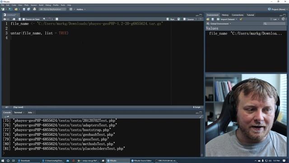
Task: Expand the Source button options arrow
Action: [196, 19]
